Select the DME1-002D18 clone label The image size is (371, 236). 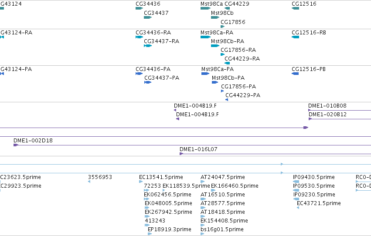click(x=33, y=141)
